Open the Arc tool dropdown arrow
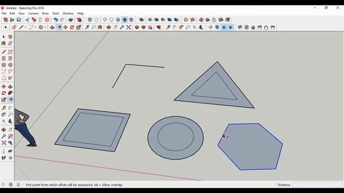The image size is (344, 193). pos(35,27)
